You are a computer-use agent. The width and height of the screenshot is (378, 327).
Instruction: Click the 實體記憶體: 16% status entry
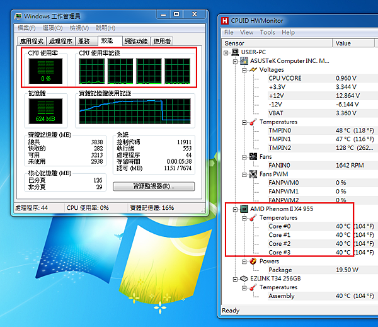pos(152,208)
